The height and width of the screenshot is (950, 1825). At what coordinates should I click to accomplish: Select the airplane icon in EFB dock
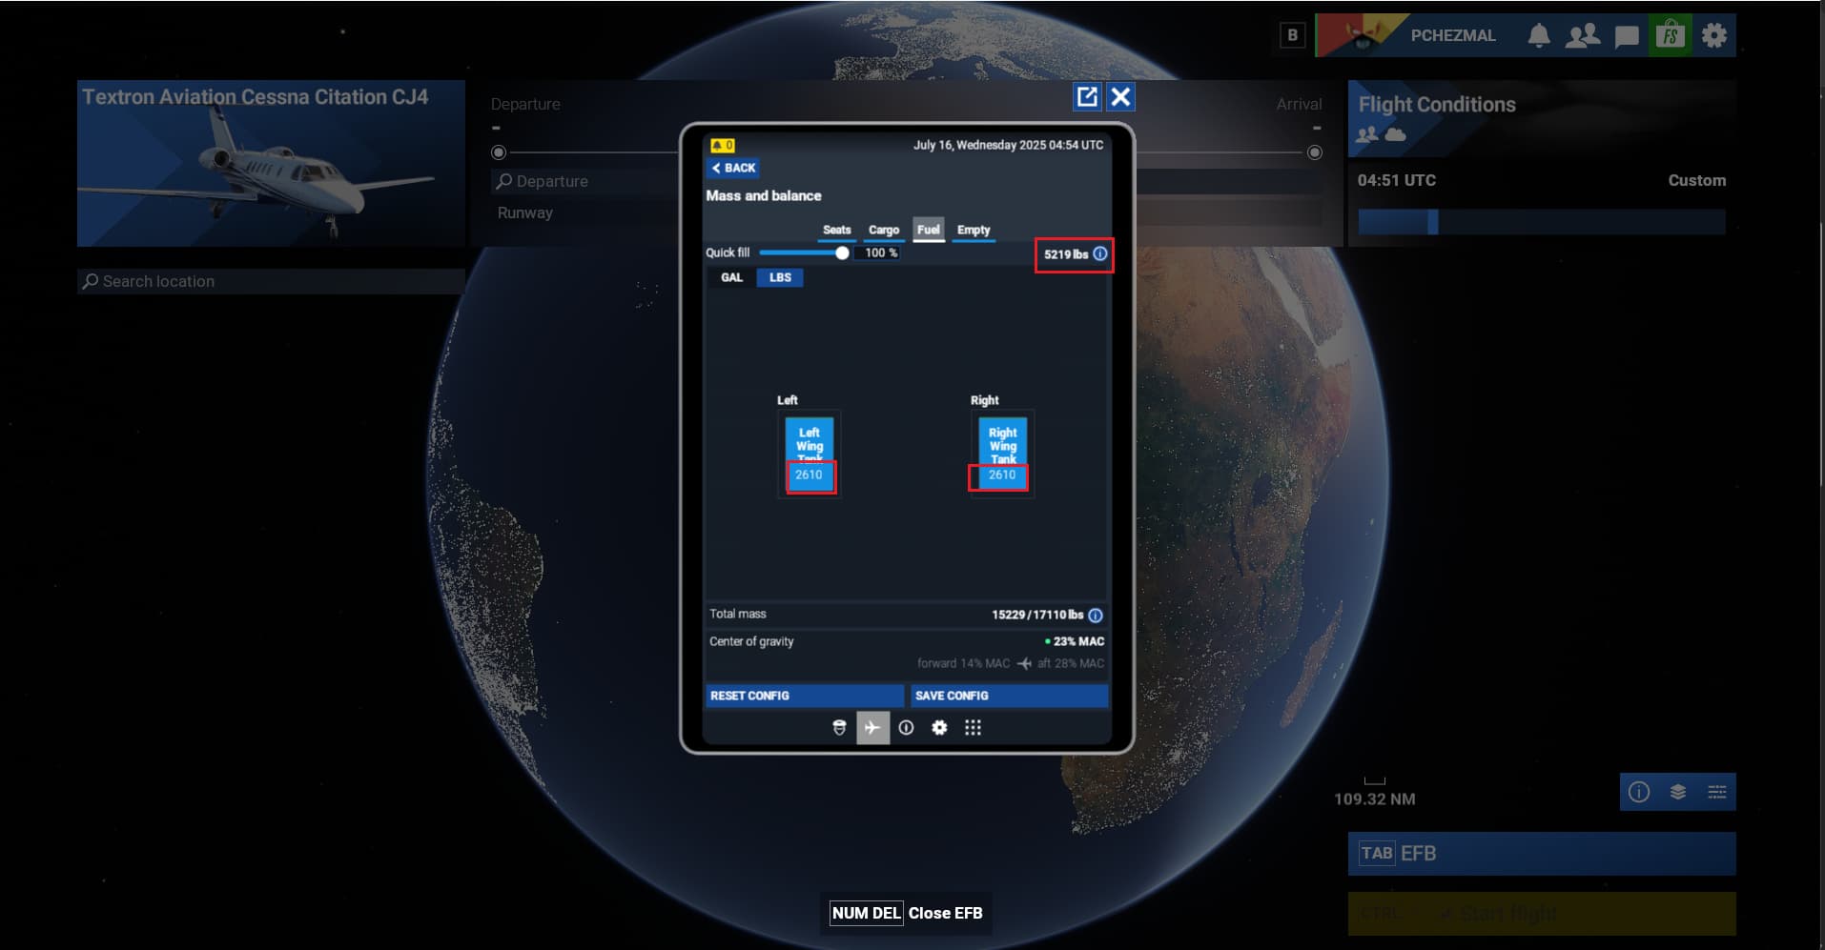pos(872,728)
